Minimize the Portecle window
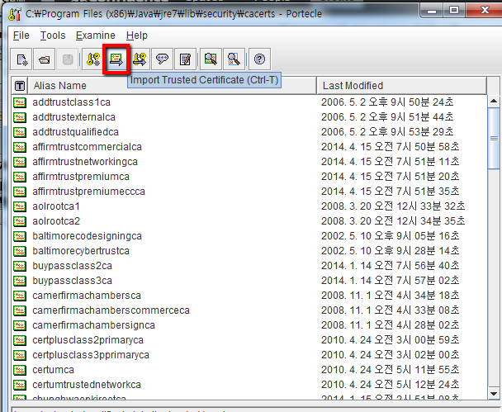The height and width of the screenshot is (412, 502). [432, 11]
